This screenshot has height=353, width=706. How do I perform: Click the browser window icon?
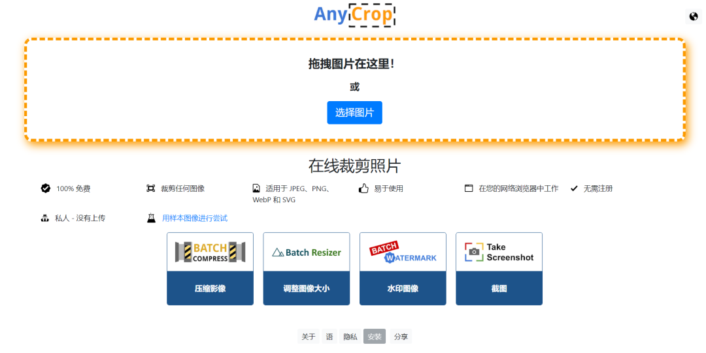click(x=469, y=189)
